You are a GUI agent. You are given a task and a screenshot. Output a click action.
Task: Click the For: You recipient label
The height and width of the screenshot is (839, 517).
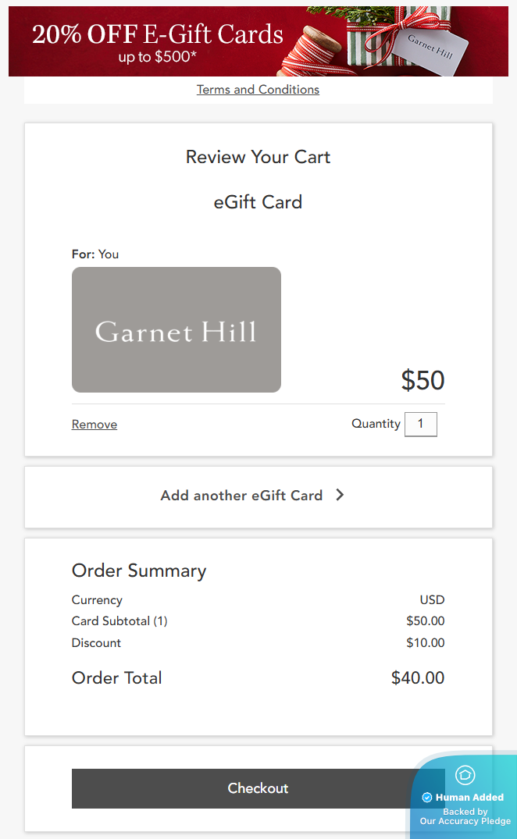[x=95, y=254]
